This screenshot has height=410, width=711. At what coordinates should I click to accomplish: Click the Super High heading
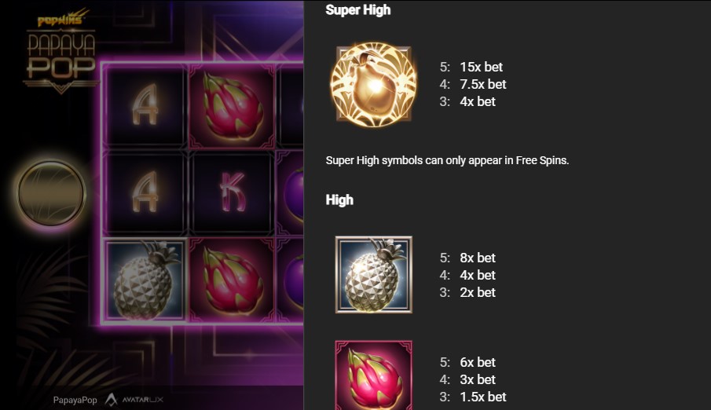357,10
